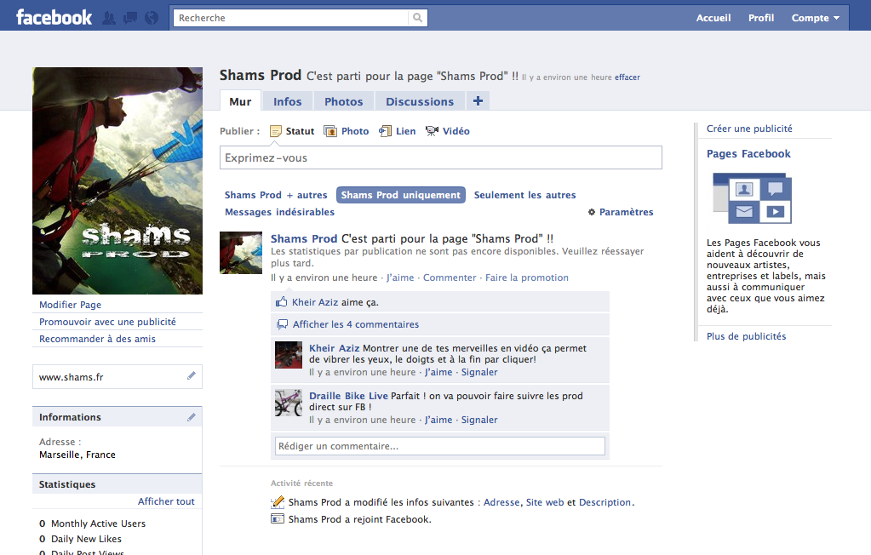Select the Photo publish icon
Screen dimensions: 871x555
pos(330,131)
